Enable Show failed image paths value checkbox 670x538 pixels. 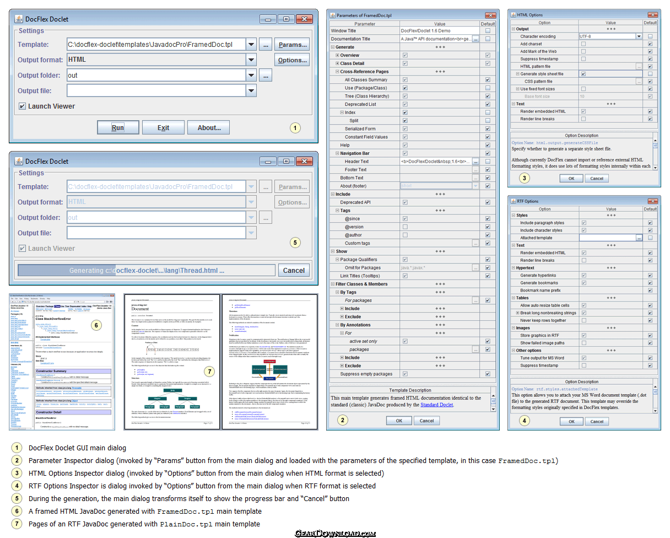click(583, 343)
